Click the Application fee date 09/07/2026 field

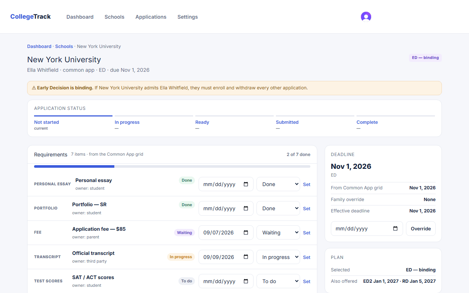(x=226, y=233)
